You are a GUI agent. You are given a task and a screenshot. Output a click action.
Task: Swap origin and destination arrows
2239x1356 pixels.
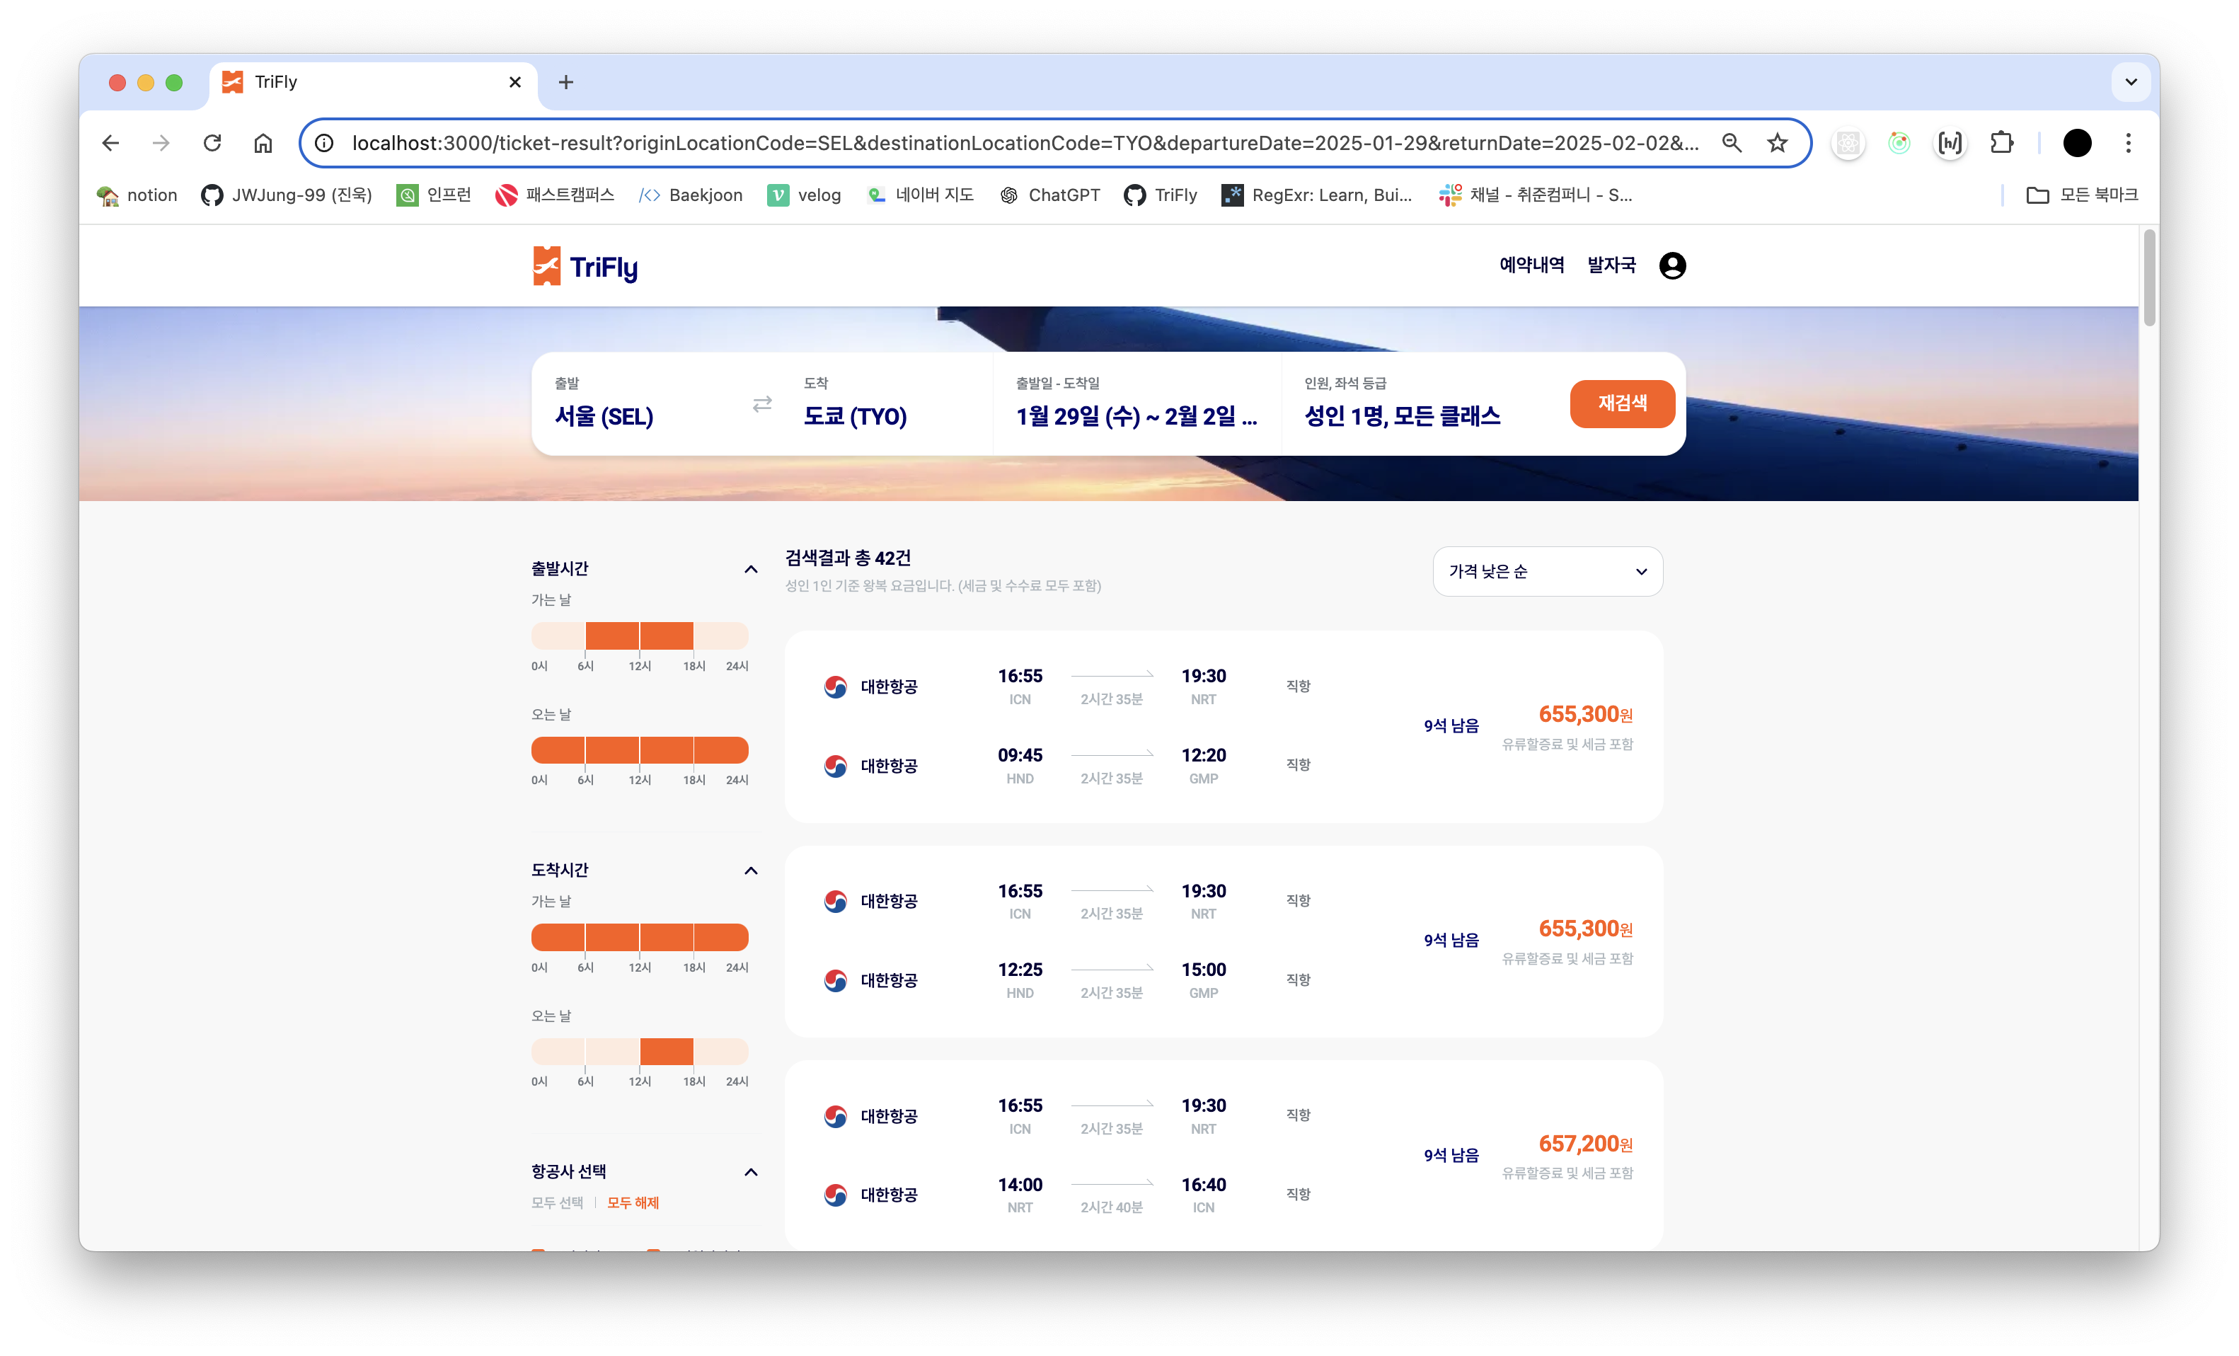(x=761, y=403)
